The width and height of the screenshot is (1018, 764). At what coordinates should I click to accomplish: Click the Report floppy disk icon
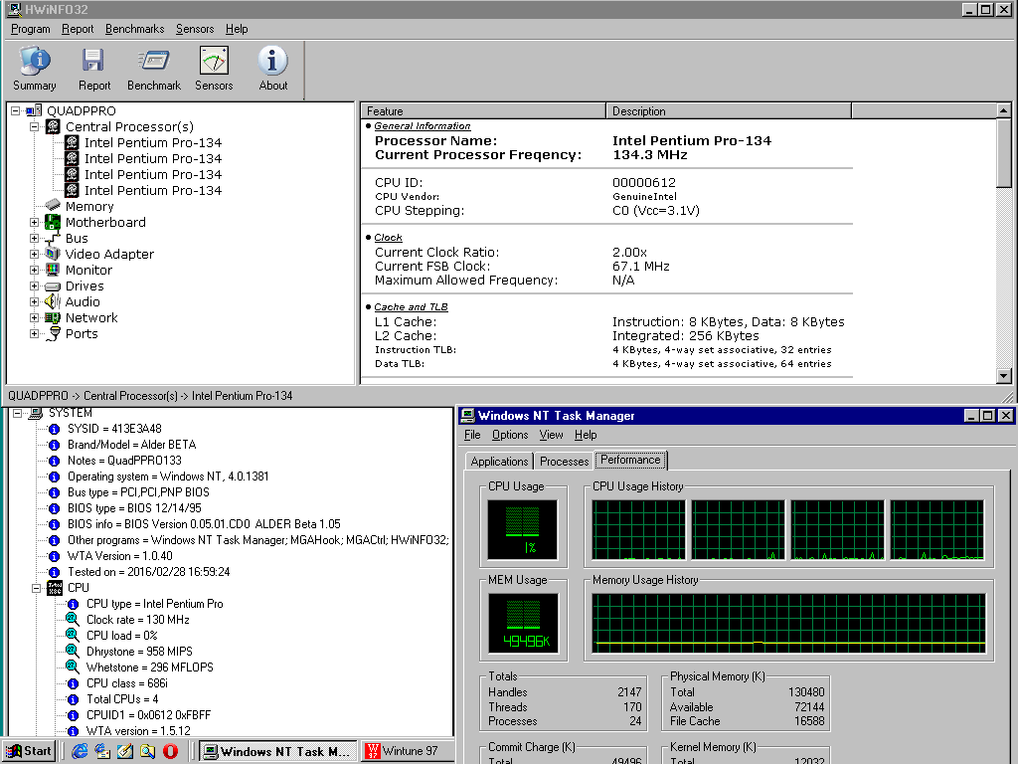tap(93, 62)
